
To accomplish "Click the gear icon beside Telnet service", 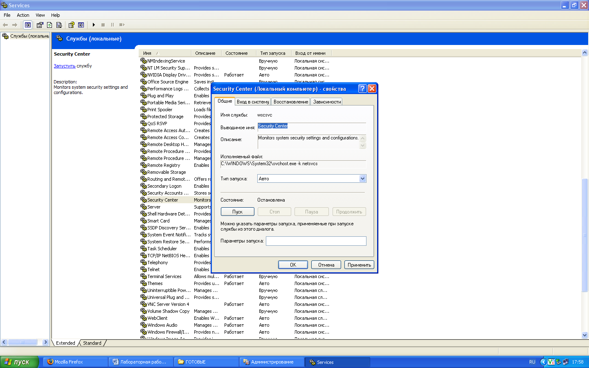I will [144, 269].
